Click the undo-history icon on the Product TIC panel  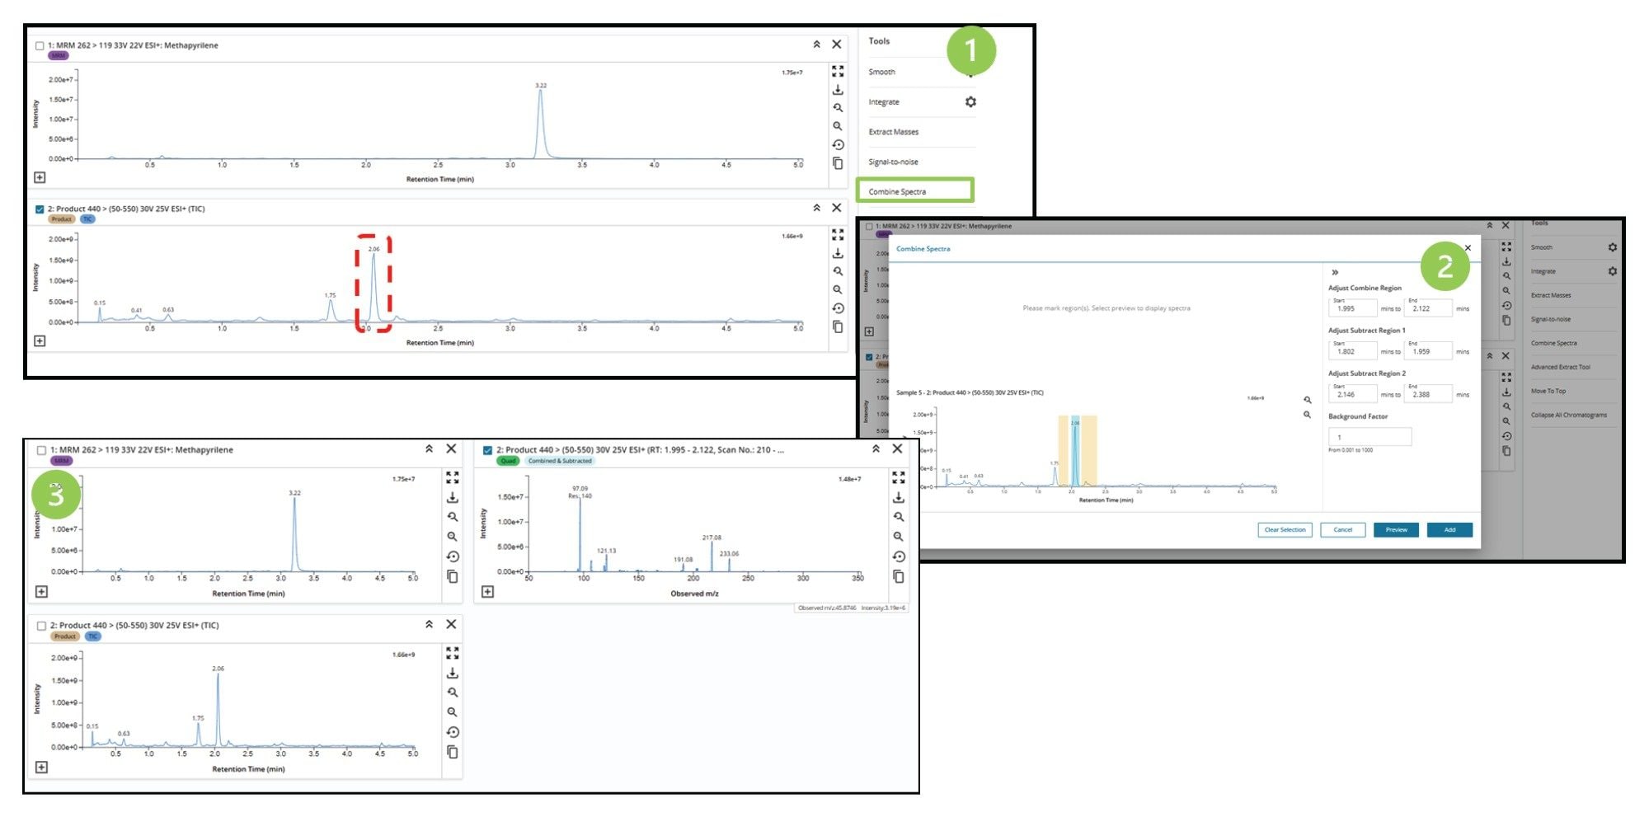coord(838,310)
